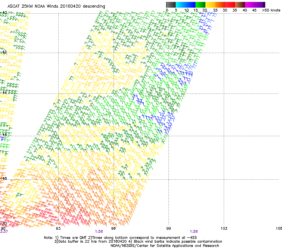The width and height of the screenshot is (282, 248).
Task: Click the note 'Times are GMT' line
Action: coord(120,238)
